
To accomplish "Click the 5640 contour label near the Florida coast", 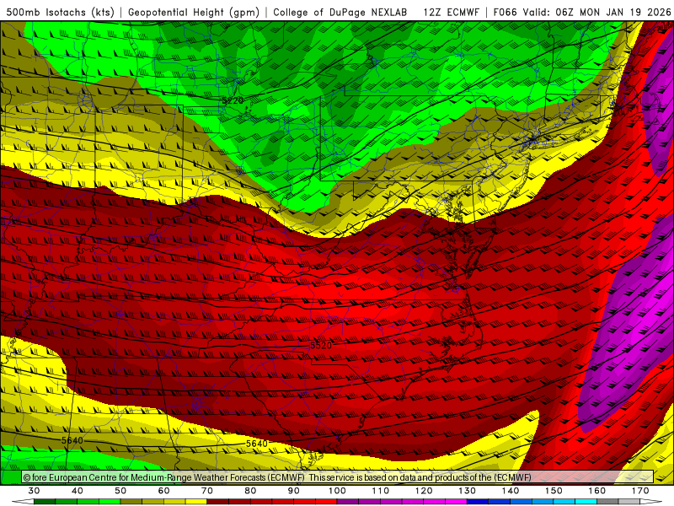I will click(x=257, y=444).
